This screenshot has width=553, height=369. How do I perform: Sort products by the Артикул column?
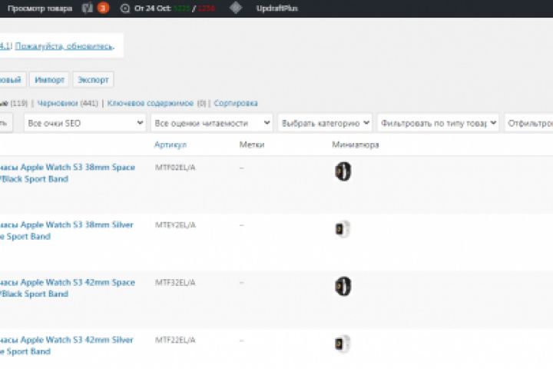tap(170, 145)
